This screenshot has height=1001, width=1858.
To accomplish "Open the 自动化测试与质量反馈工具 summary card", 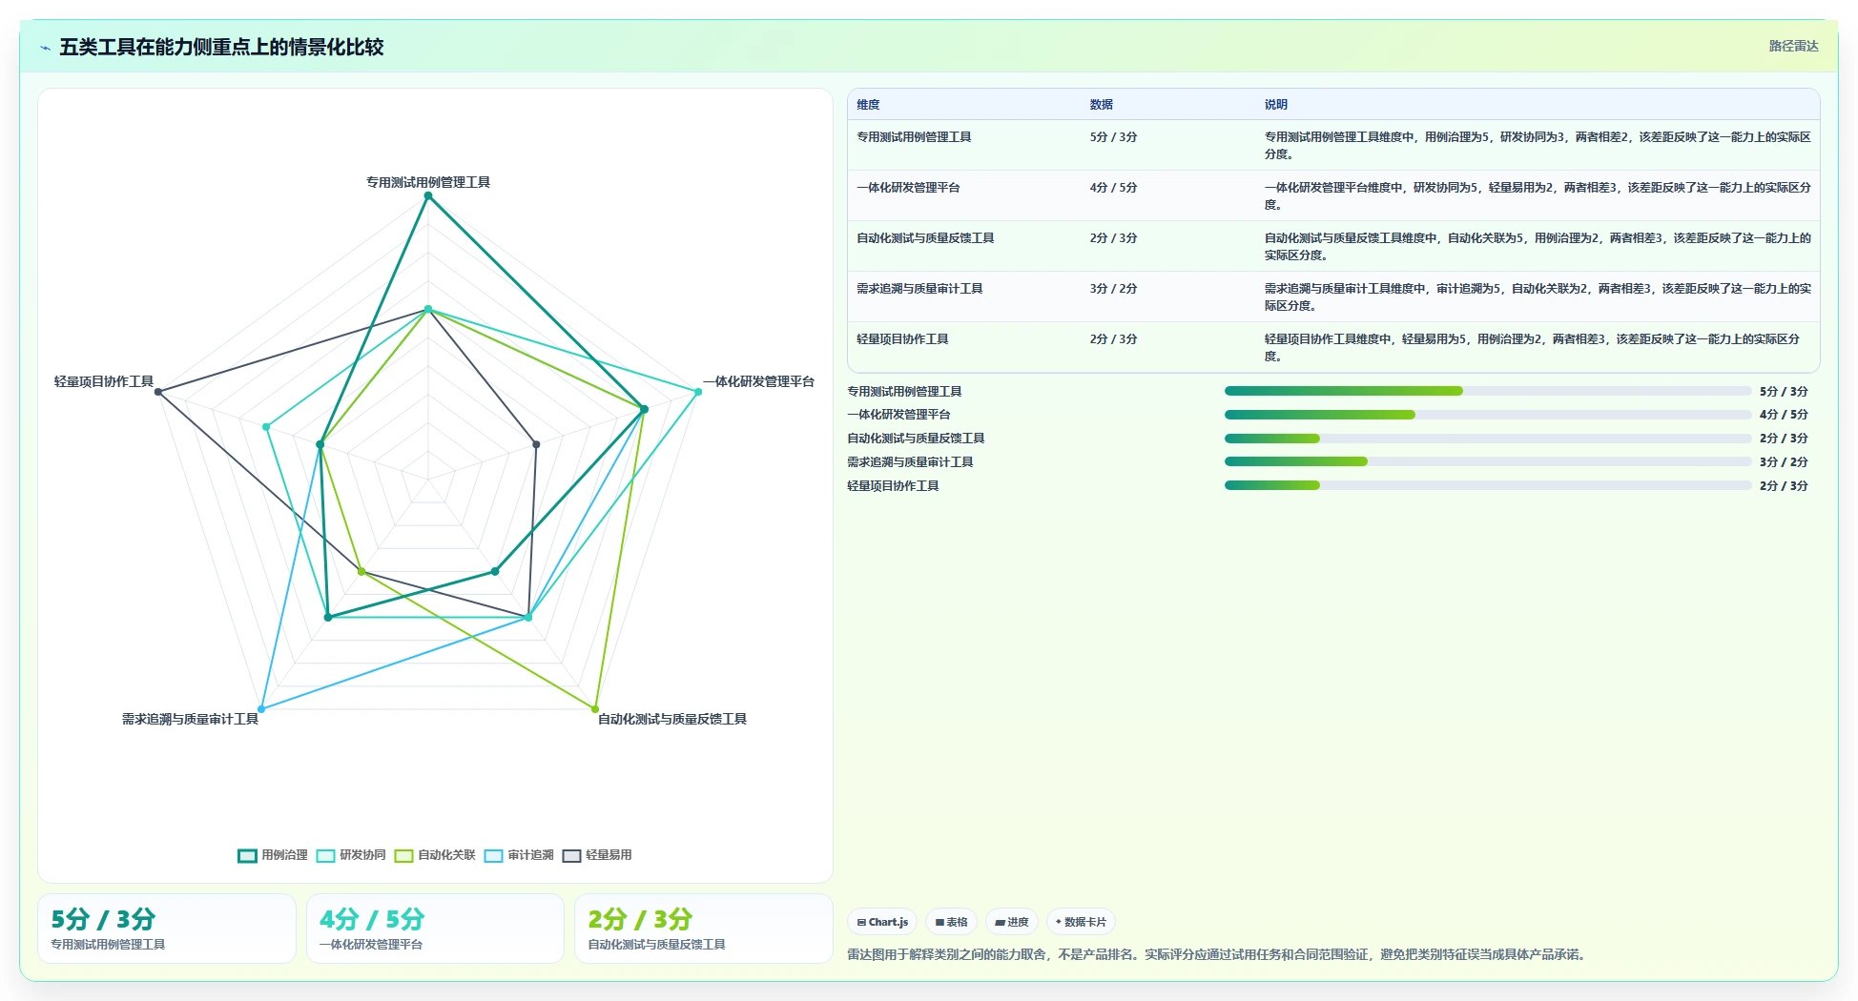I will (x=703, y=929).
